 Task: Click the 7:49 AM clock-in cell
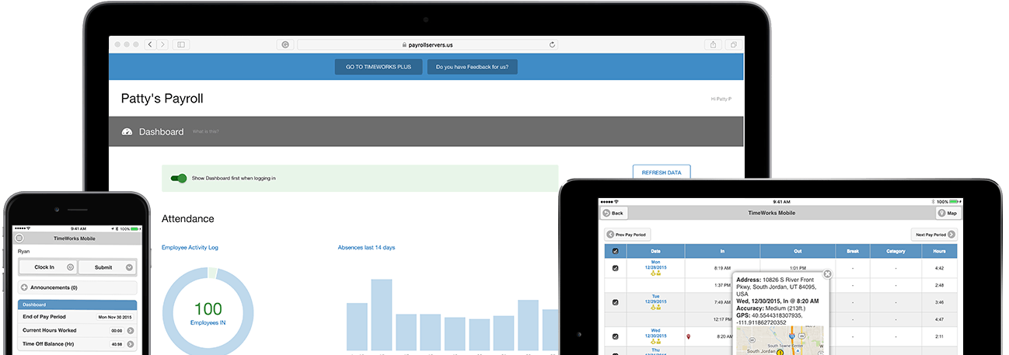tap(722, 302)
